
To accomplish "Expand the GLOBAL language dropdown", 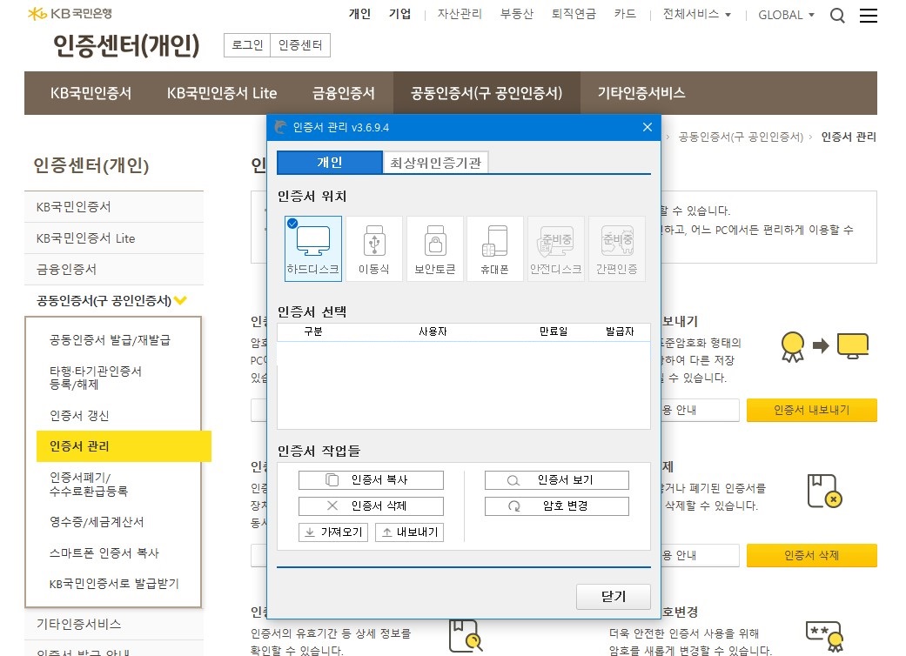I will (x=787, y=15).
